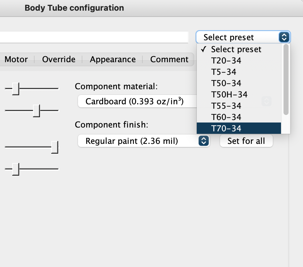303x267 pixels.
Task: Pick the T50-34 preset entry
Action: point(226,83)
